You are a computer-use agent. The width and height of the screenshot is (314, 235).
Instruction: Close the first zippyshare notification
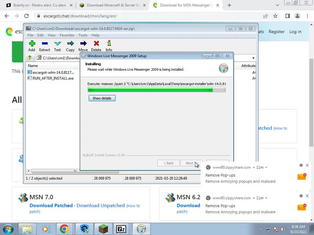tap(307, 165)
